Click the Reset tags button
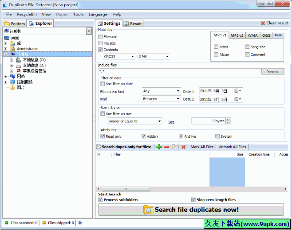Screen dimensions: 292x230 [x=279, y=35]
